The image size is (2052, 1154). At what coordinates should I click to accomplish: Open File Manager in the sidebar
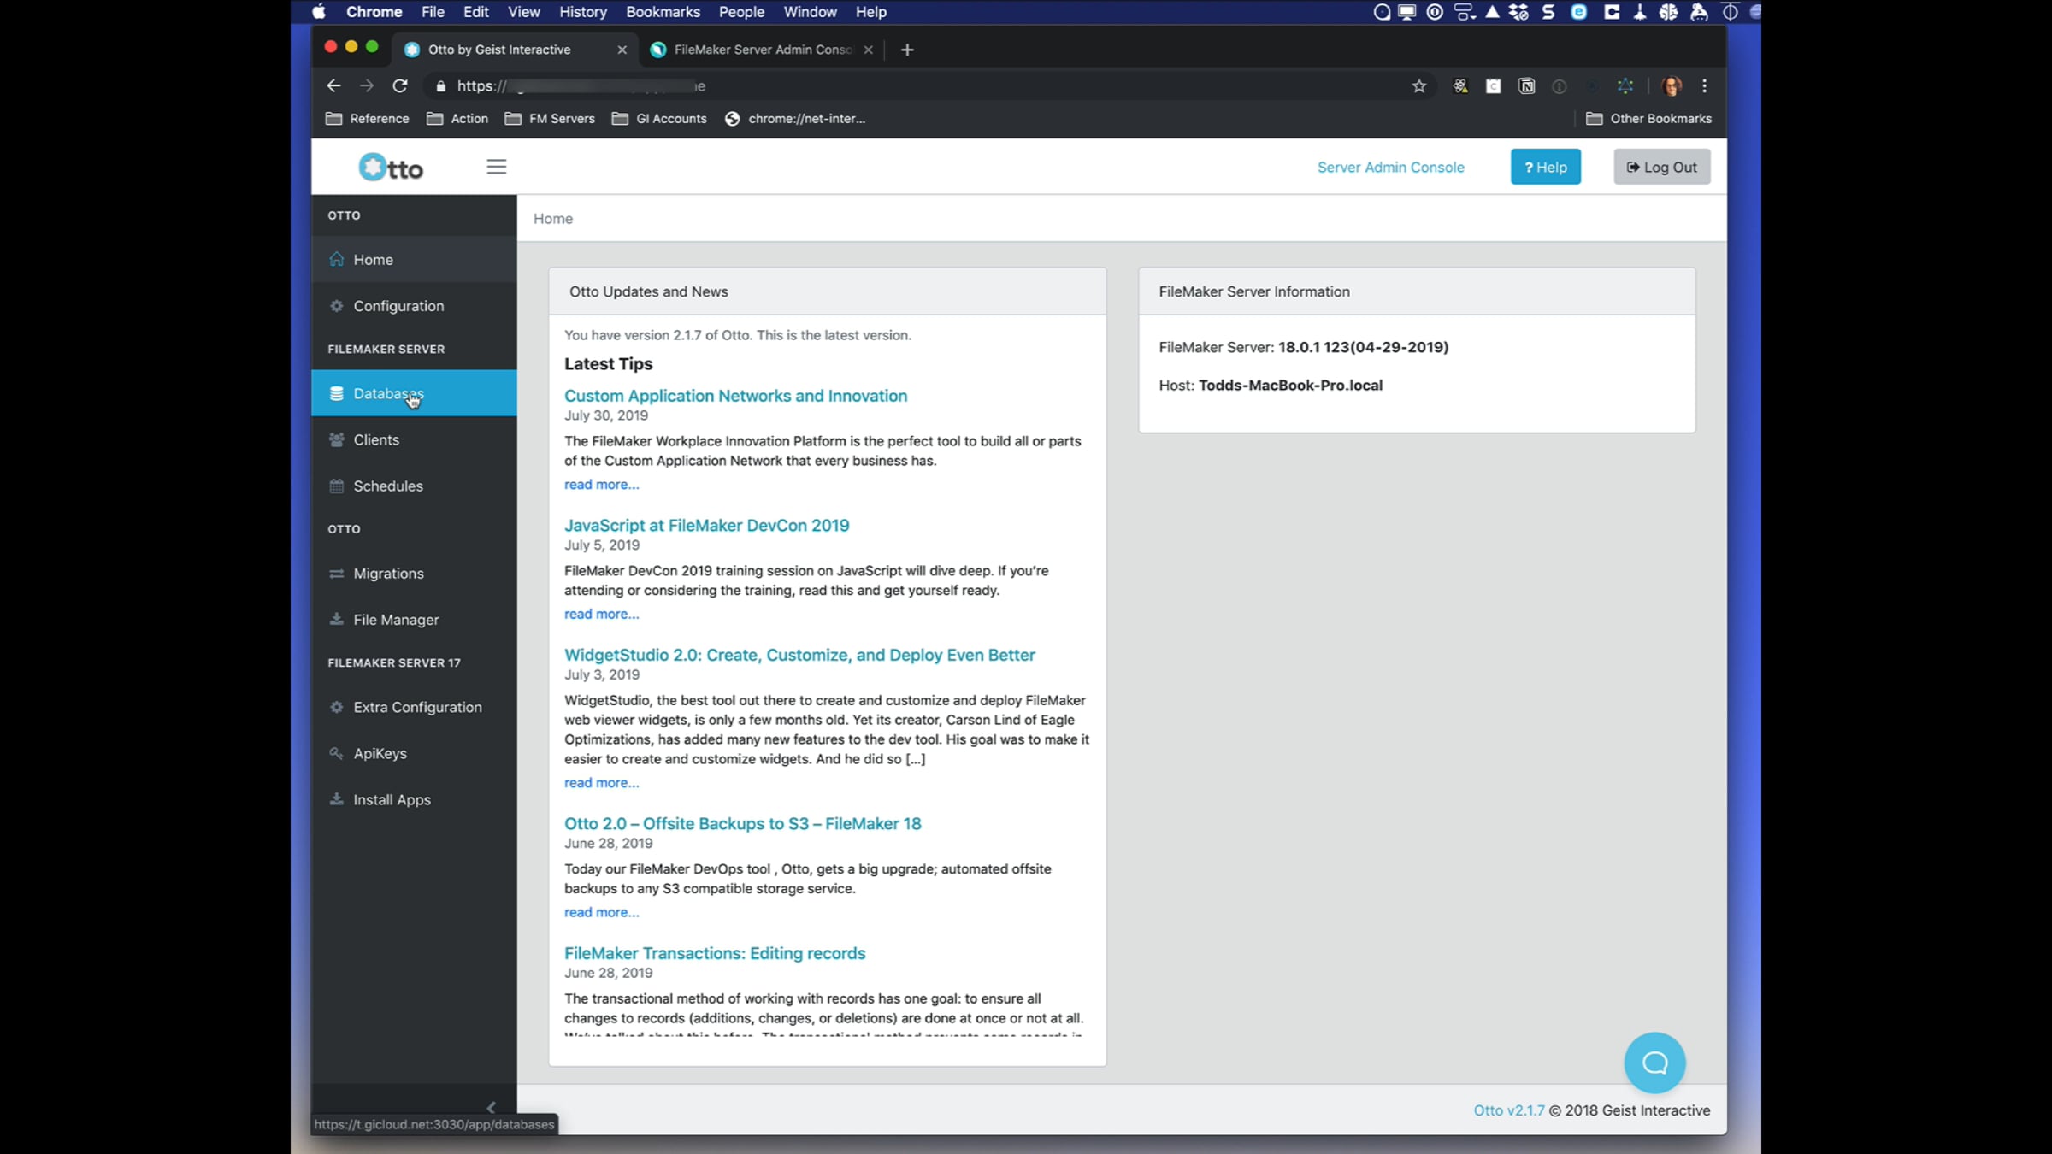point(414,620)
